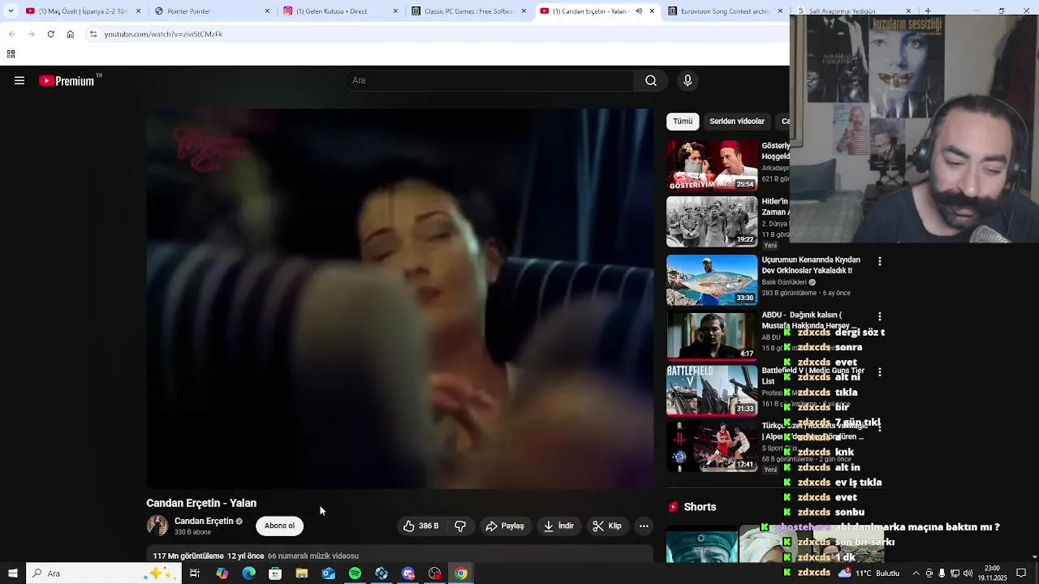The image size is (1039, 584).
Task: Launch Microsoft Edge from taskbar
Action: [x=248, y=573]
